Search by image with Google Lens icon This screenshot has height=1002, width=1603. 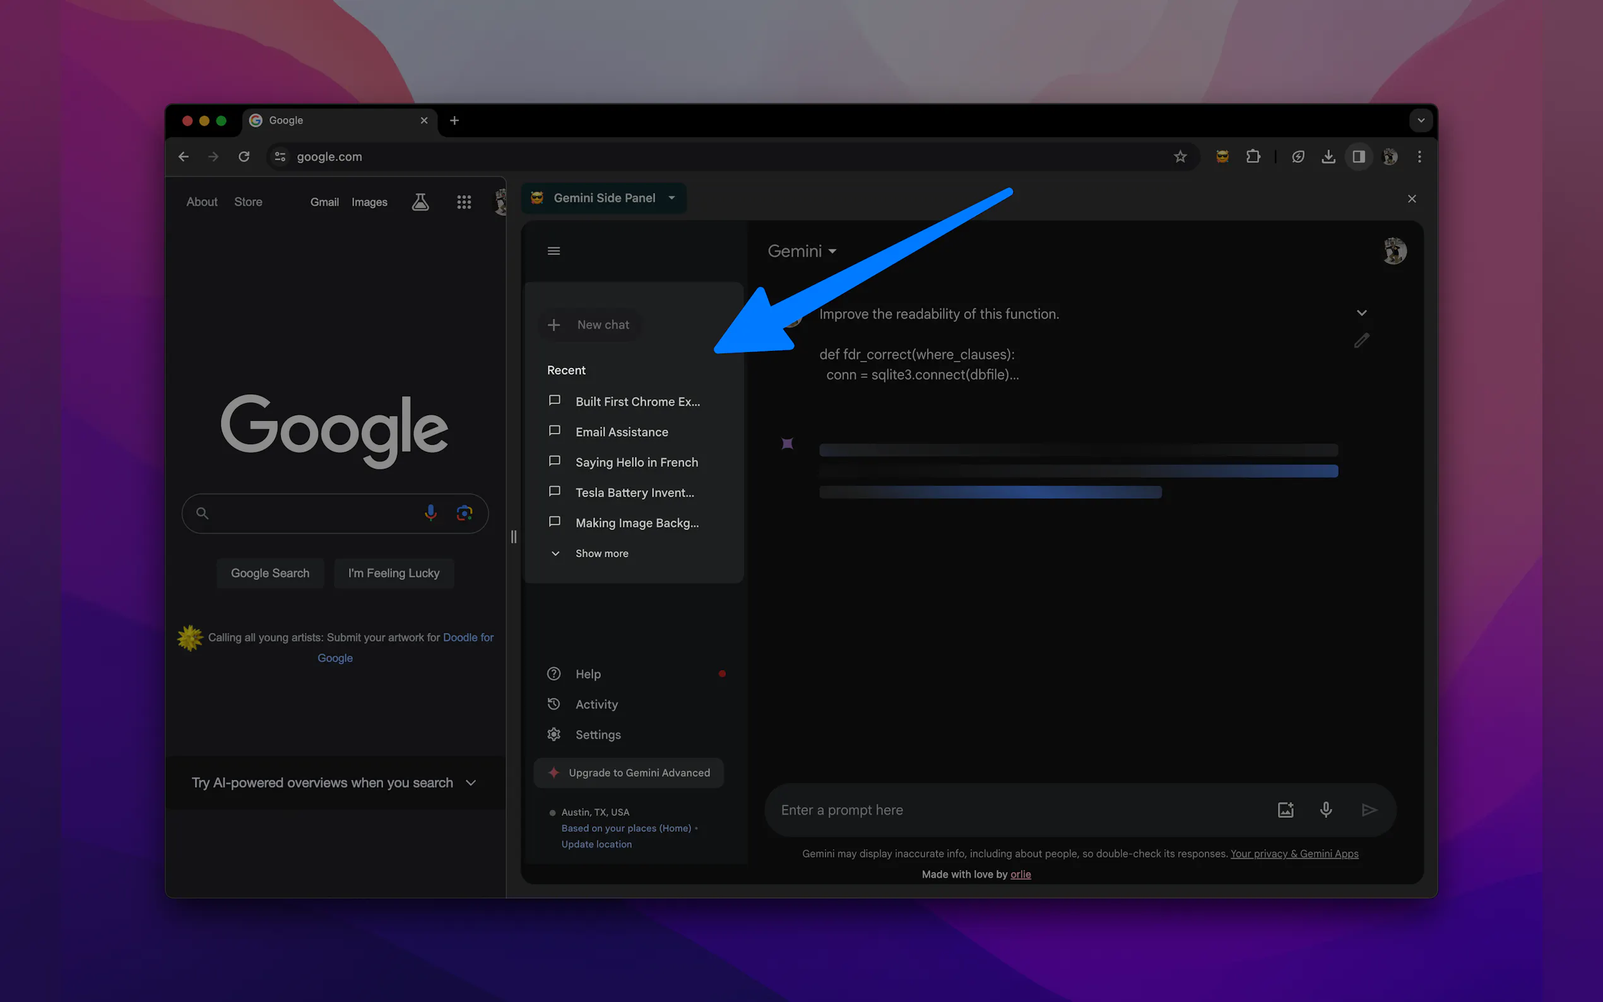pyautogui.click(x=464, y=513)
